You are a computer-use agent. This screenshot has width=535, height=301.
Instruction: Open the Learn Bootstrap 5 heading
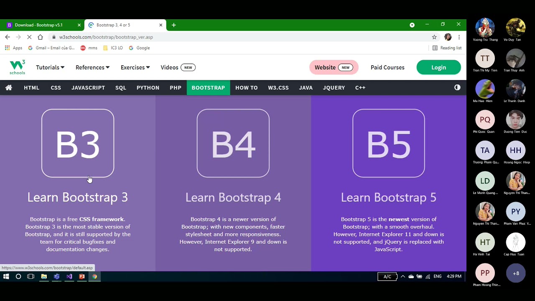point(389,197)
